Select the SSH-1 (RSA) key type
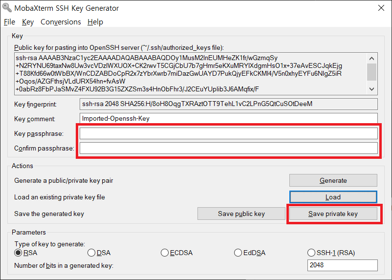The width and height of the screenshot is (392, 280). tap(331, 253)
